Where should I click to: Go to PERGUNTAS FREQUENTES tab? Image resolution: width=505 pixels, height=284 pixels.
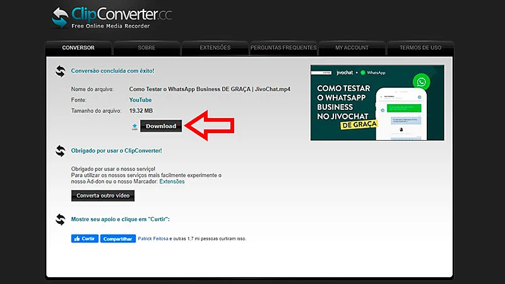tap(283, 48)
